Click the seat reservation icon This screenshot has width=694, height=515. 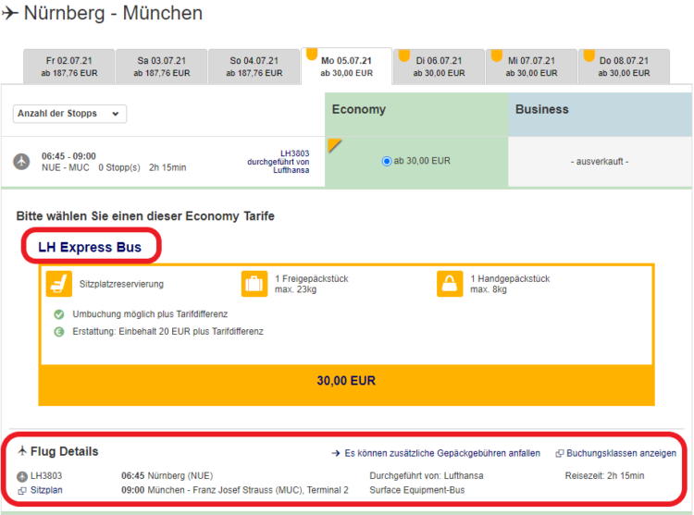pos(59,284)
